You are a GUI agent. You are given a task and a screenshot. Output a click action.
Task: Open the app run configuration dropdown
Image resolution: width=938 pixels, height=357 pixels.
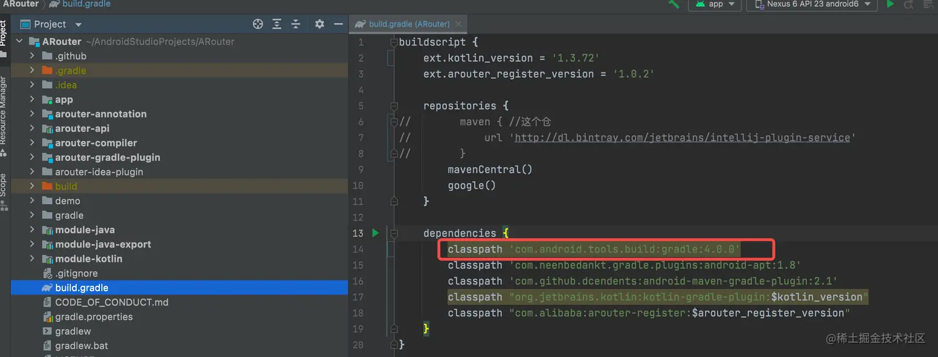coord(715,4)
